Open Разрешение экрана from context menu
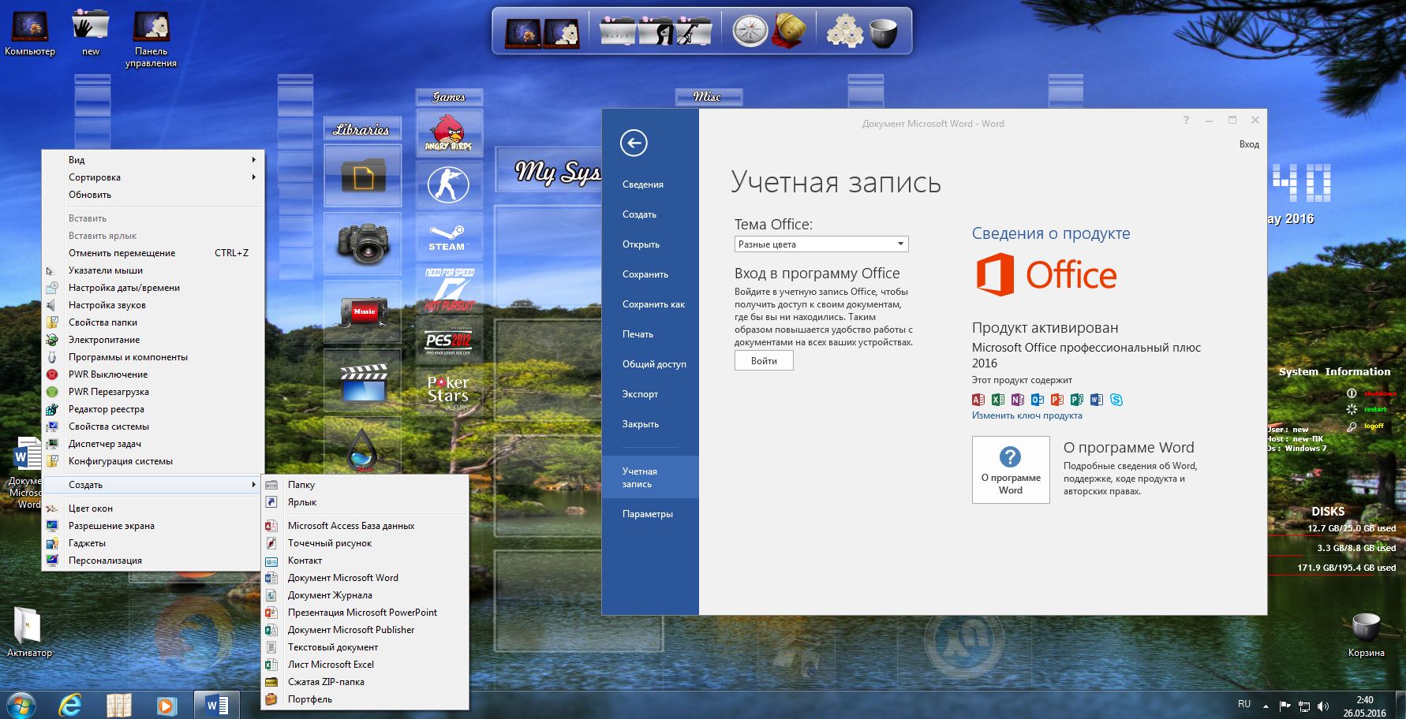 point(154,526)
